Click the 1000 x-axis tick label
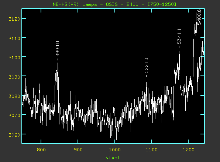The image size is (220, 162). click(x=115, y=150)
